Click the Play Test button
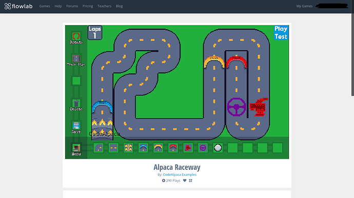Image resolution: width=354 pixels, height=198 pixels. [x=281, y=33]
